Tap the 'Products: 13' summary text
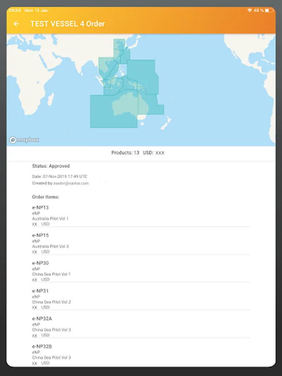This screenshot has width=282, height=376. pos(125,153)
